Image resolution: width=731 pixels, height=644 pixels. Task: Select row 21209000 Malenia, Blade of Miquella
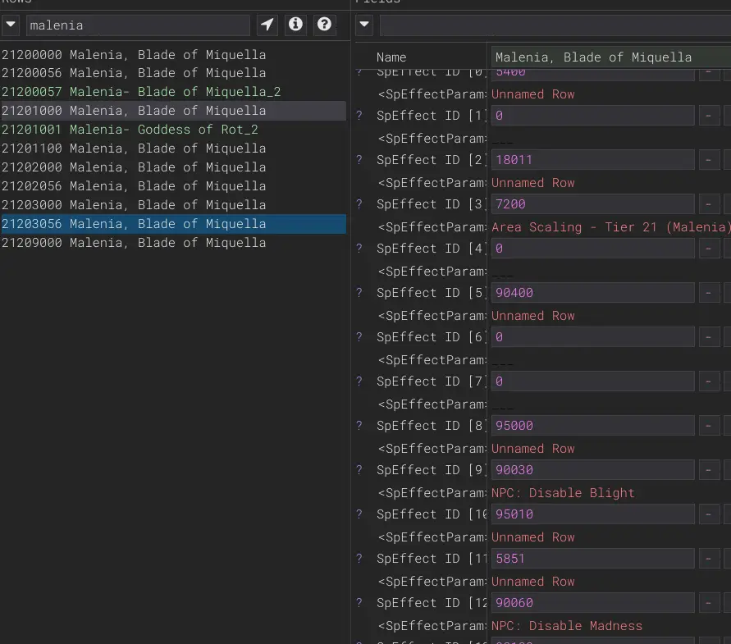pyautogui.click(x=173, y=243)
